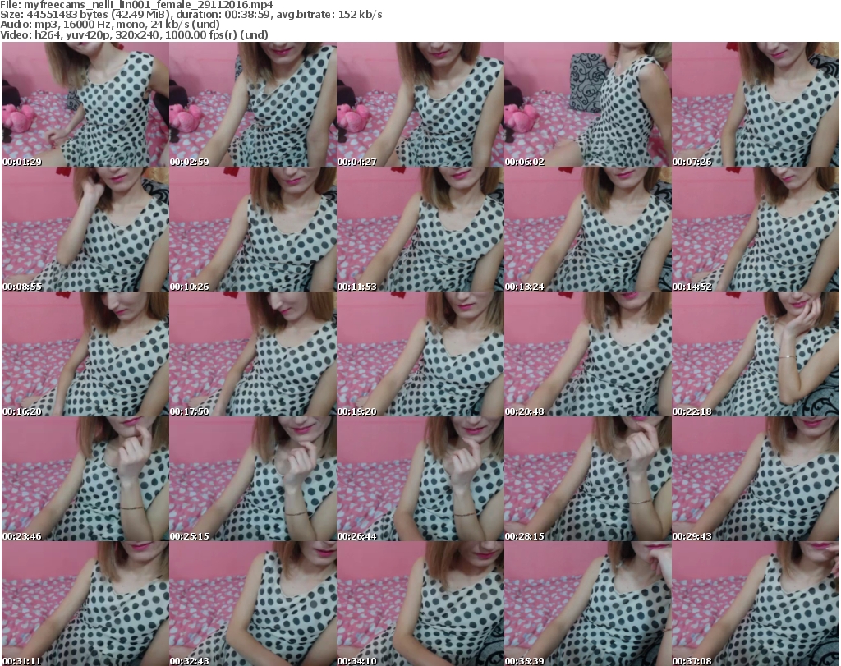
Task: Click the 00:32:43 contact sheet frame
Action: [253, 604]
